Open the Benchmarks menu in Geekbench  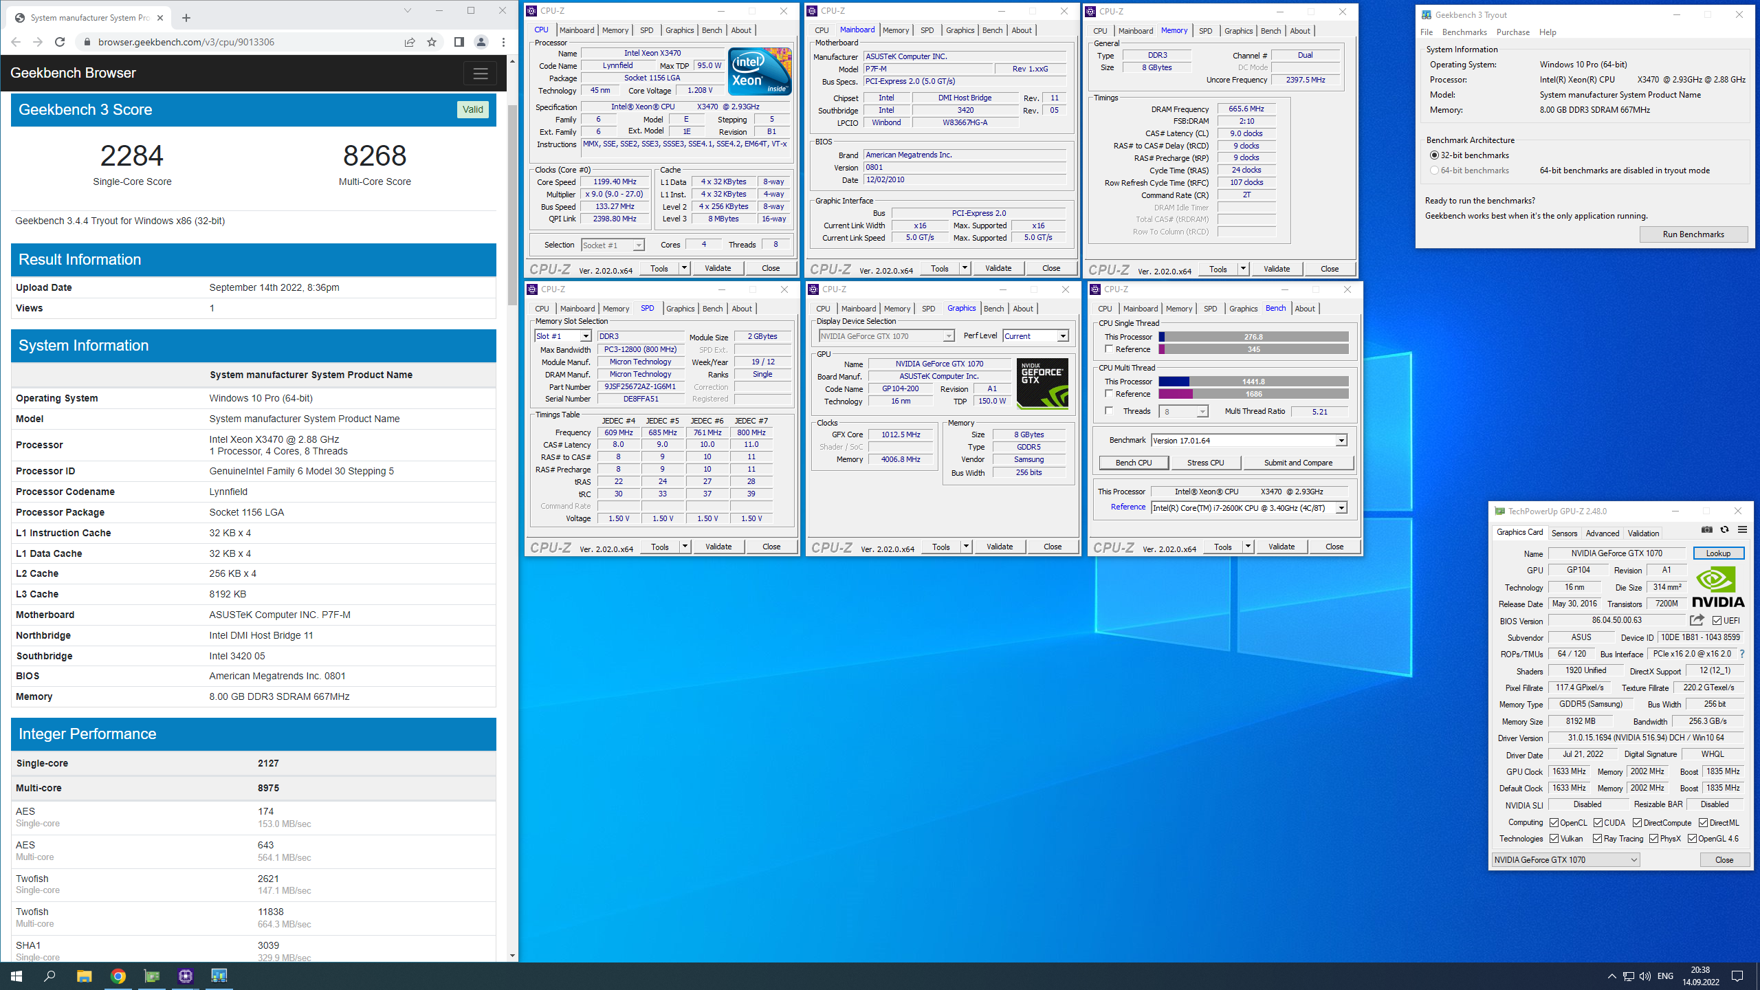(x=1464, y=32)
